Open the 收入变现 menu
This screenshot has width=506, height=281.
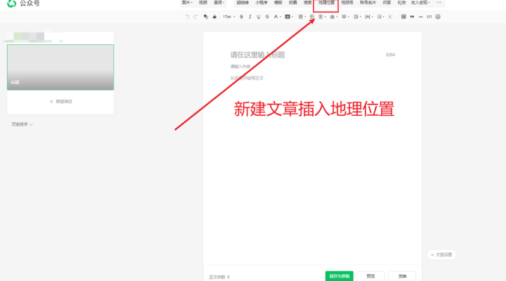[x=421, y=3]
